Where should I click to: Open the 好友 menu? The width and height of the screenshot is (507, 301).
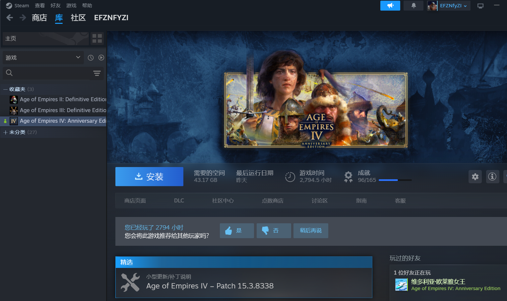55,6
